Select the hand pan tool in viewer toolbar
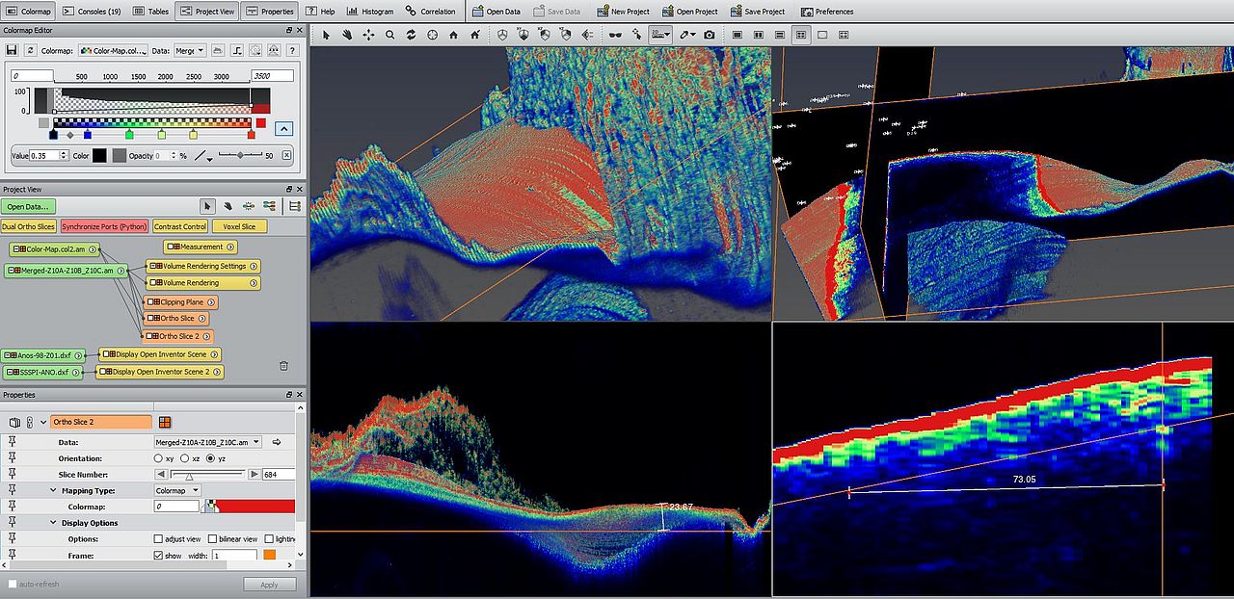Screen dimensions: 1234x599 (347, 35)
